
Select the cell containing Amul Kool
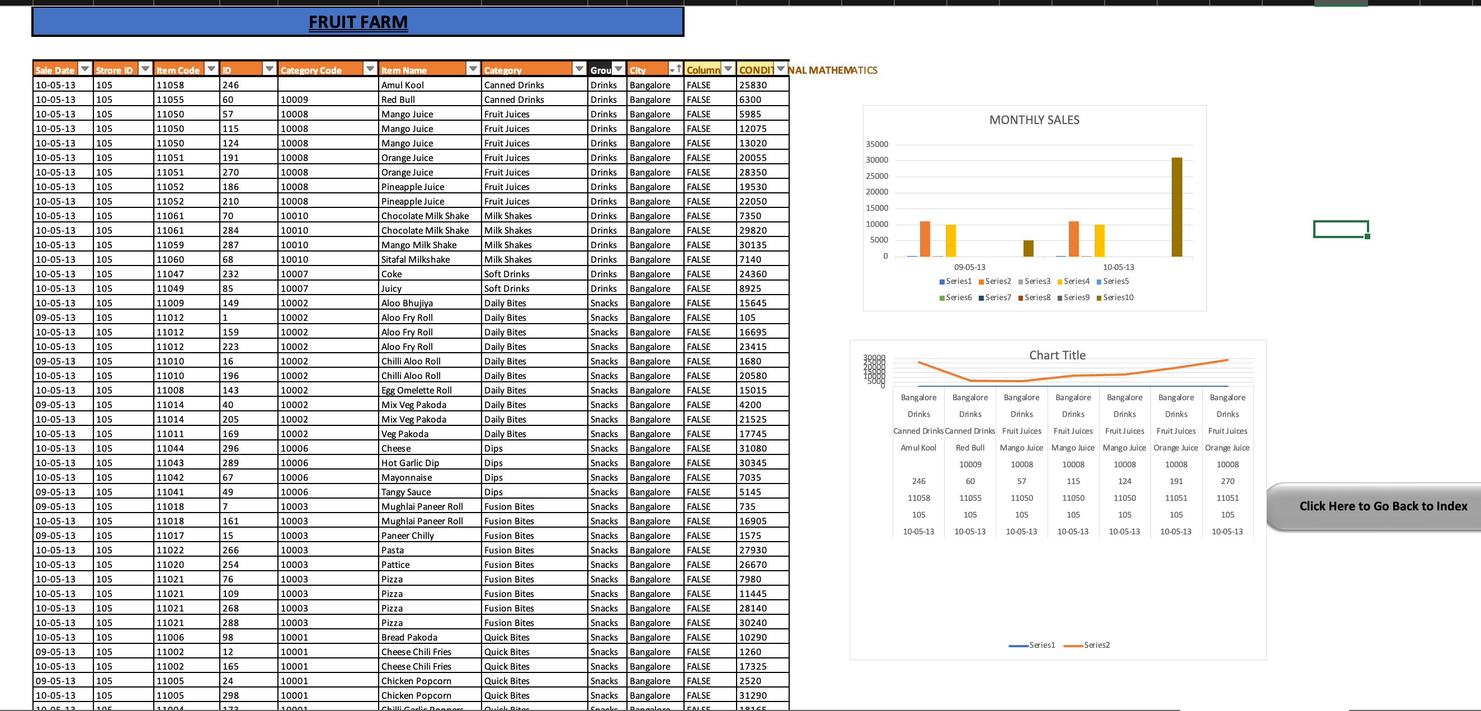430,85
